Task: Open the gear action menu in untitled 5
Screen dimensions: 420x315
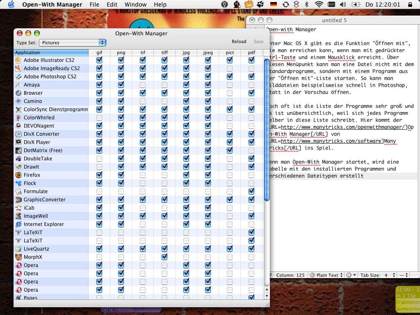Action: click(351, 275)
